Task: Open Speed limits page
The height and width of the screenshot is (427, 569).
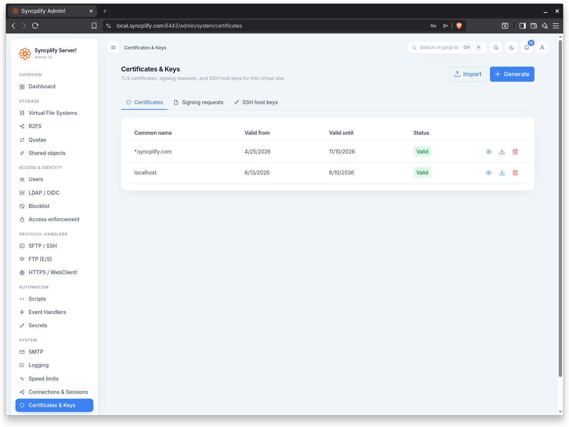Action: click(54, 379)
